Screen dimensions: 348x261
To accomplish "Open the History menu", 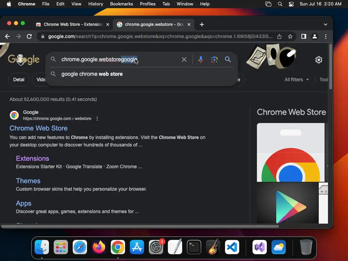I will [x=95, y=4].
